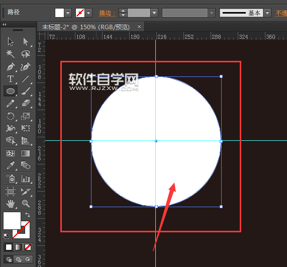Click bottom-left handle of bounding box
The height and width of the screenshot is (267, 287).
(x=91, y=207)
